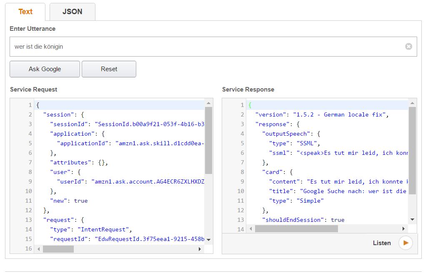Click Service Response horizontal scrollbar thumb
Screen dimensions: 428x278
pos(296,229)
